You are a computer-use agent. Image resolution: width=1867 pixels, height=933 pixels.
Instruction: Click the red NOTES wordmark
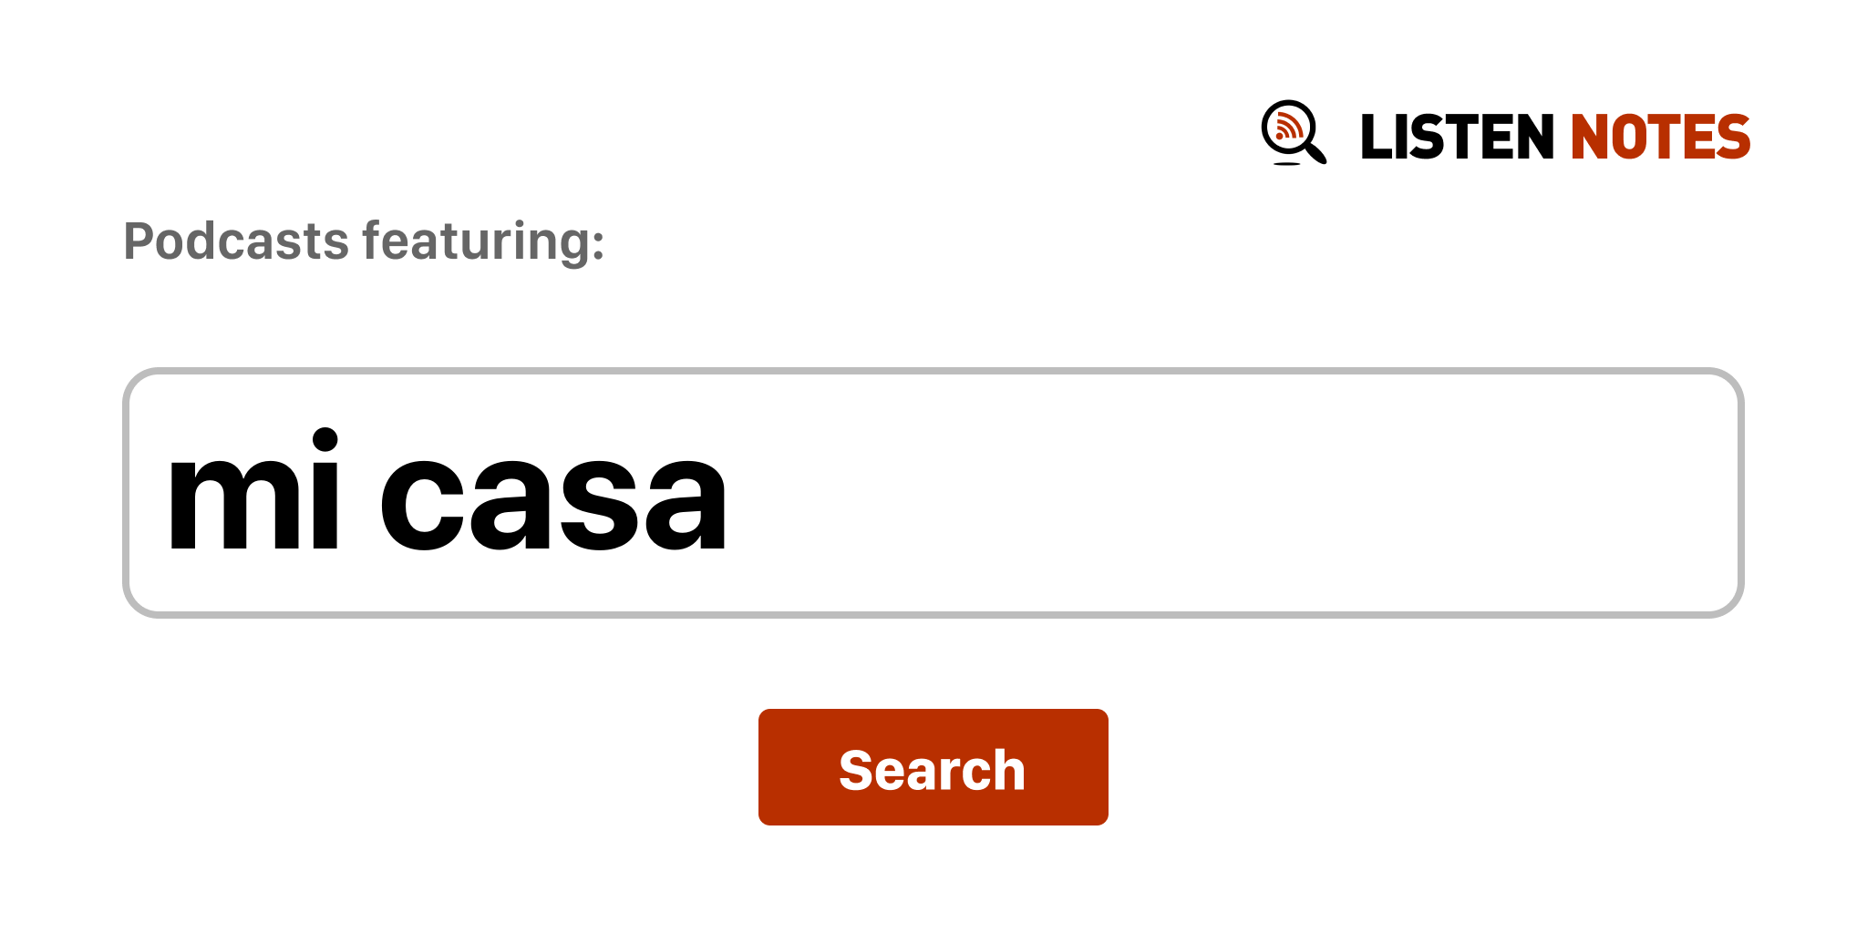tap(1660, 138)
